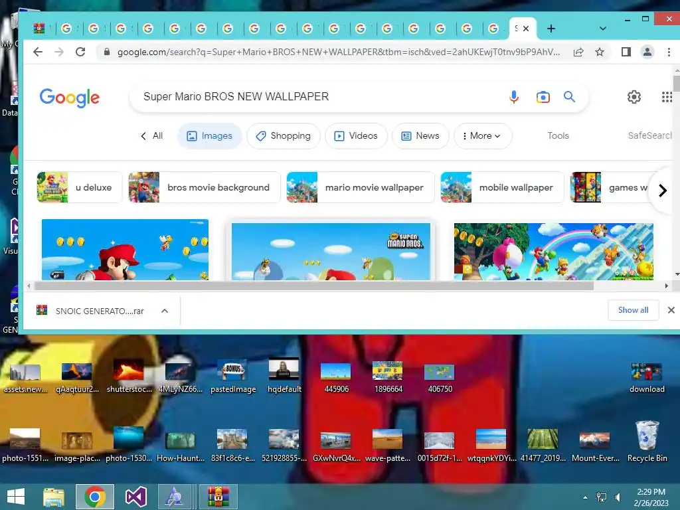680x510 pixels.
Task: Select the pastedImage desktop file
Action: (233, 376)
